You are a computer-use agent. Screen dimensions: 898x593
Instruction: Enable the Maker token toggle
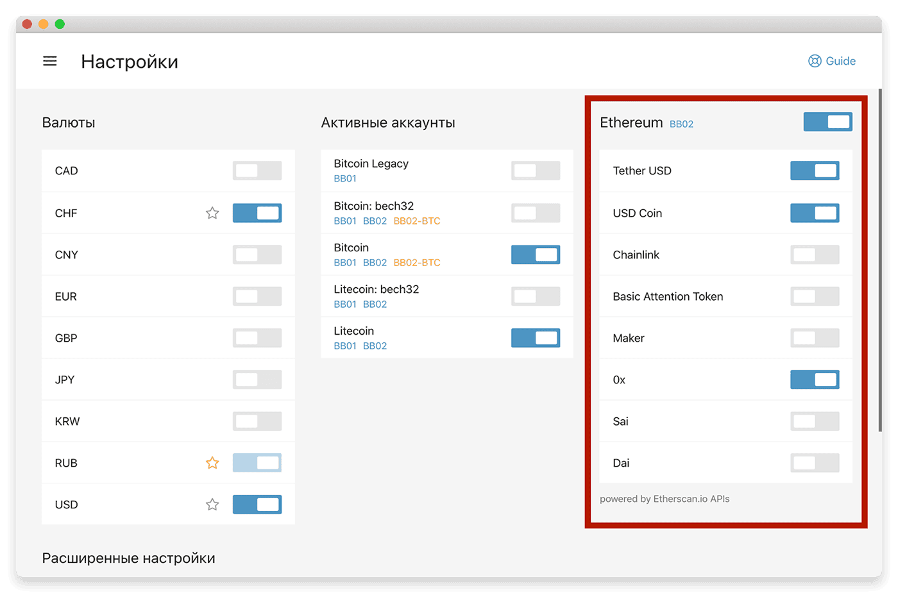815,338
